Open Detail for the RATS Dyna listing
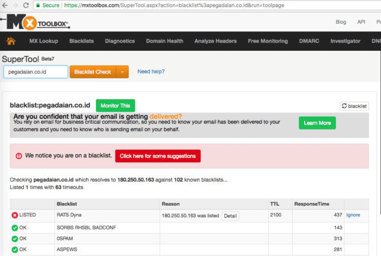 pos(230,216)
